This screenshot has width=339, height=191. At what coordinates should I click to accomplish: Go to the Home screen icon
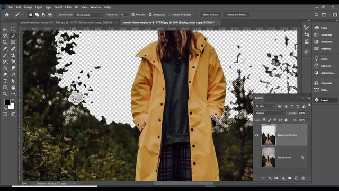click(7, 15)
